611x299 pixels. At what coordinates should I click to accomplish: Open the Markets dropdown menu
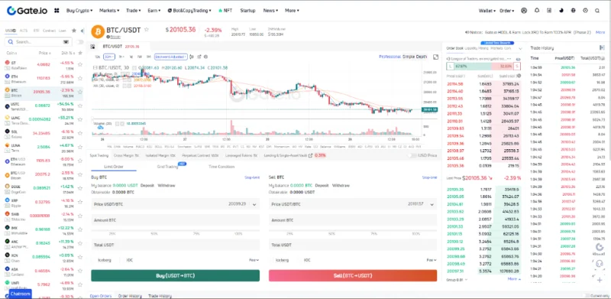coord(109,11)
